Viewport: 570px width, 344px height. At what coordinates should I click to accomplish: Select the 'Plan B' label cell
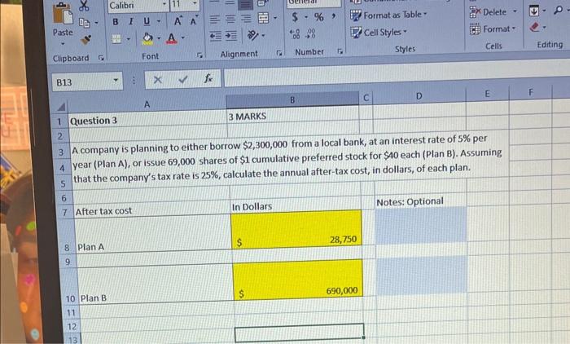(156, 284)
